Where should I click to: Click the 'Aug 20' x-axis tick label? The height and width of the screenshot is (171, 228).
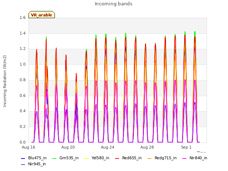[x=68, y=147]
